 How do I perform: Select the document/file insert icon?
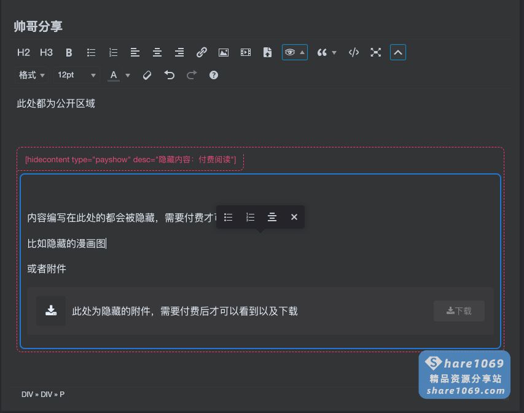267,52
